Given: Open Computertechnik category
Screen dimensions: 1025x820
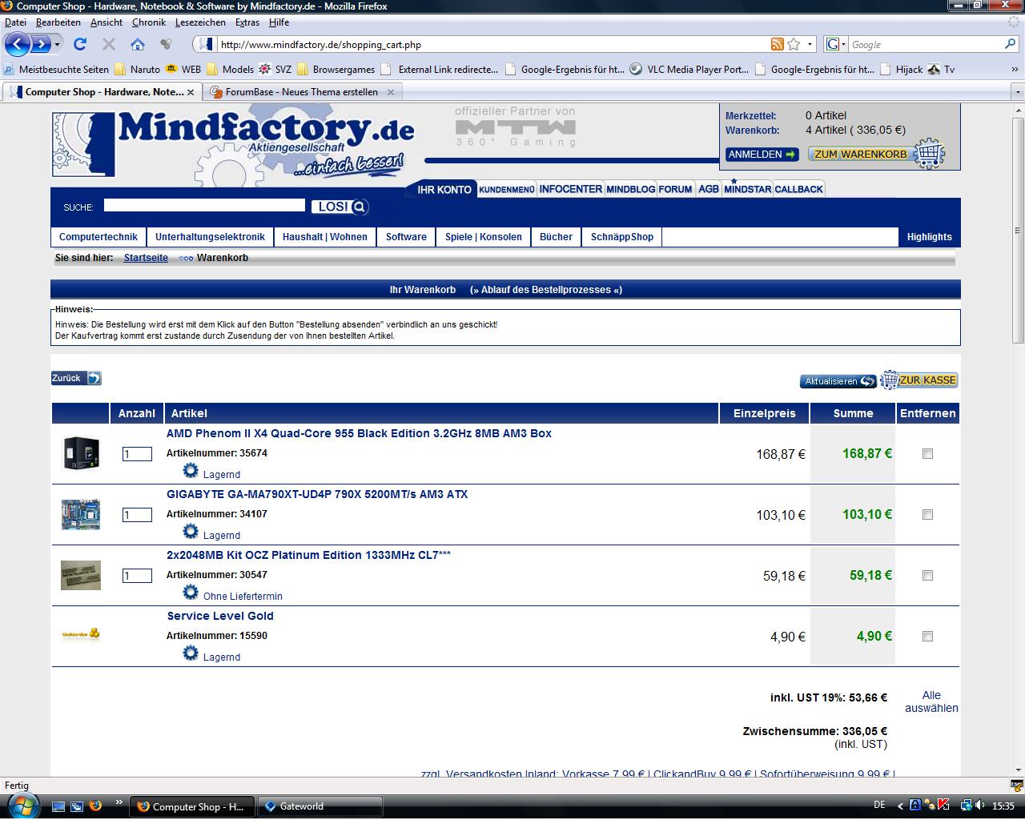Looking at the screenshot, I should (x=98, y=237).
